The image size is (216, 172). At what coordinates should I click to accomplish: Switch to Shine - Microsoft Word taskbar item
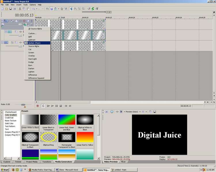(69, 170)
